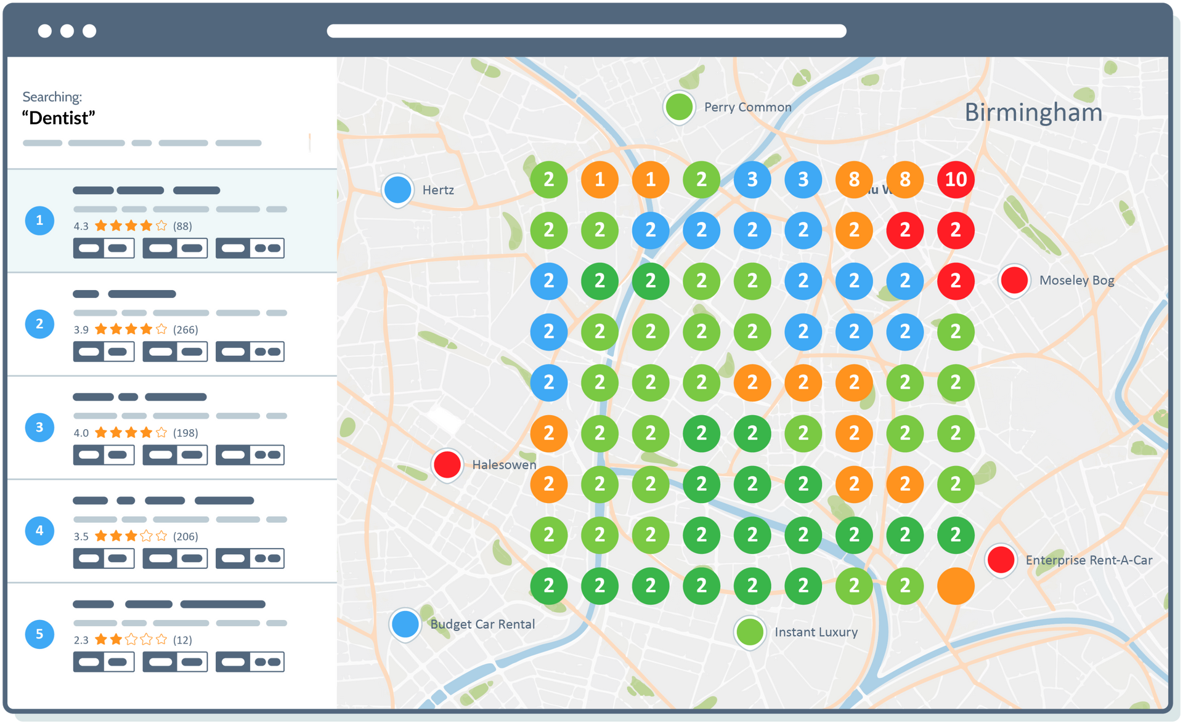Select the Budget Car Rental blue marker

click(x=405, y=624)
